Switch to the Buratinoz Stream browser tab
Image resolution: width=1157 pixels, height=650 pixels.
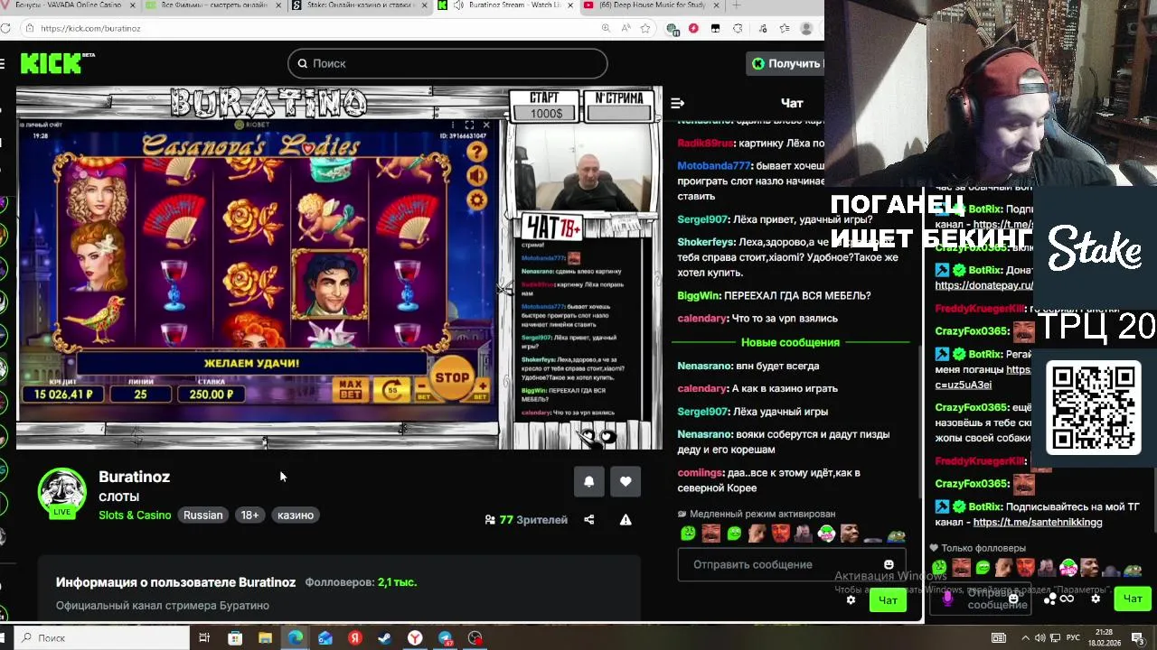506,5
